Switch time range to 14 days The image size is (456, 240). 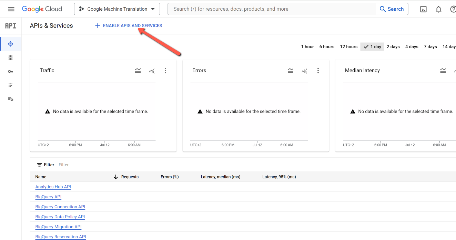449,47
